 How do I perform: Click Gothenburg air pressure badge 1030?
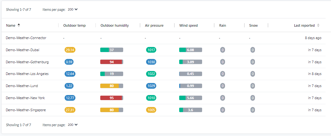[151, 62]
